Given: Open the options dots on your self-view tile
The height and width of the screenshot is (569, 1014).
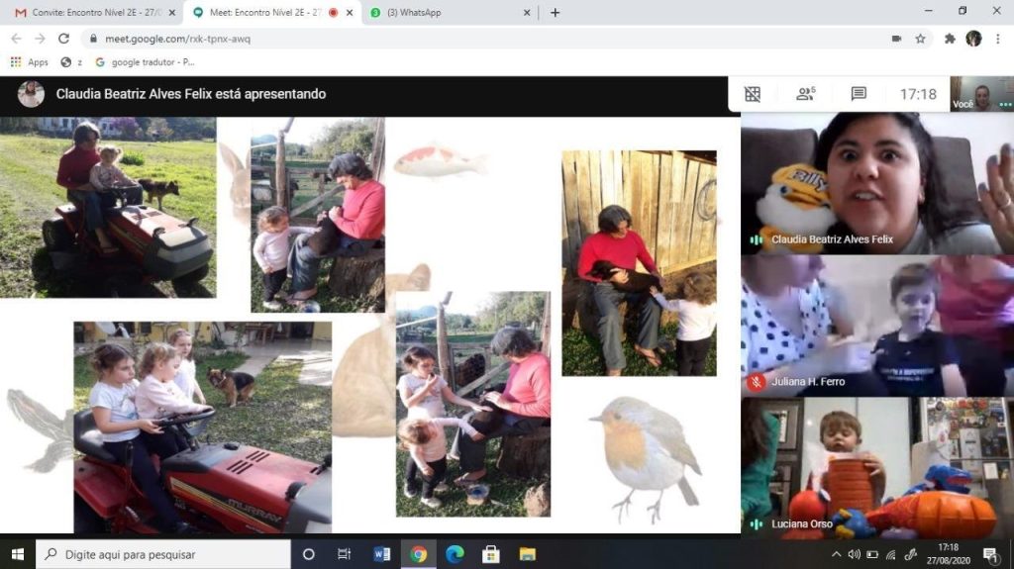Looking at the screenshot, I should (x=1005, y=104).
